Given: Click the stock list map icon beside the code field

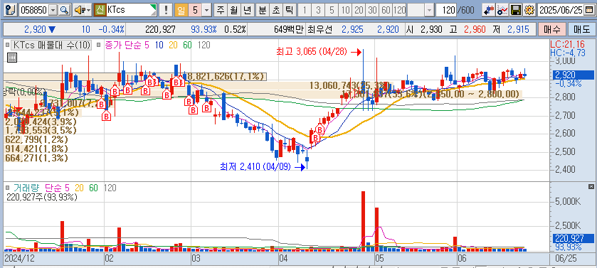Looking at the screenshot, I should 11,10.
